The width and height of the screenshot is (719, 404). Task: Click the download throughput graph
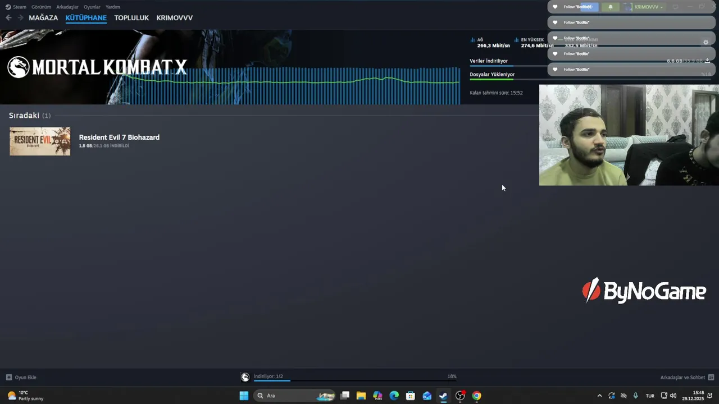point(292,85)
